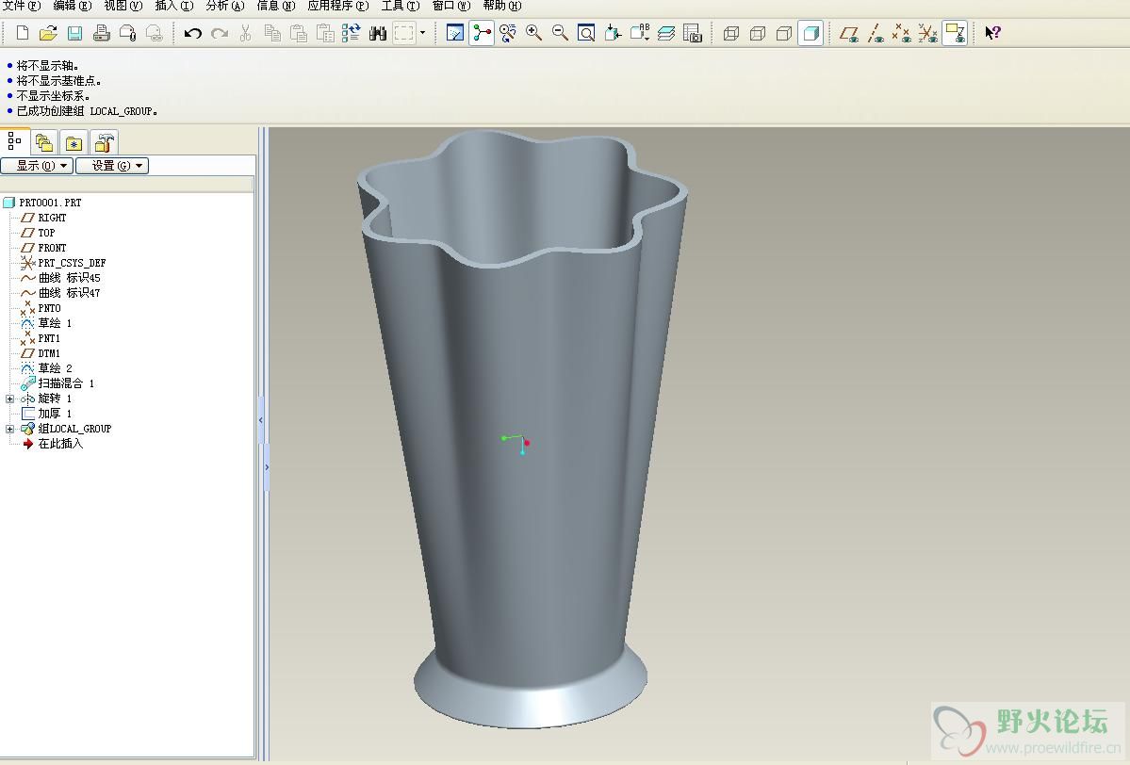Print the model using the printer icon
The image size is (1130, 765).
101,32
